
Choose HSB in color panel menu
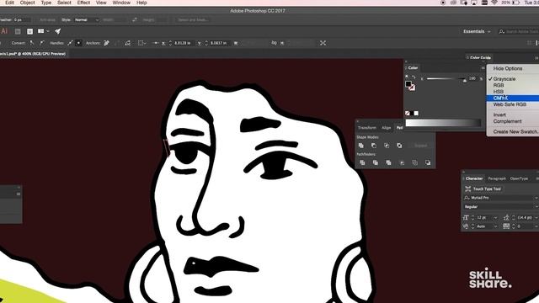[x=499, y=92]
